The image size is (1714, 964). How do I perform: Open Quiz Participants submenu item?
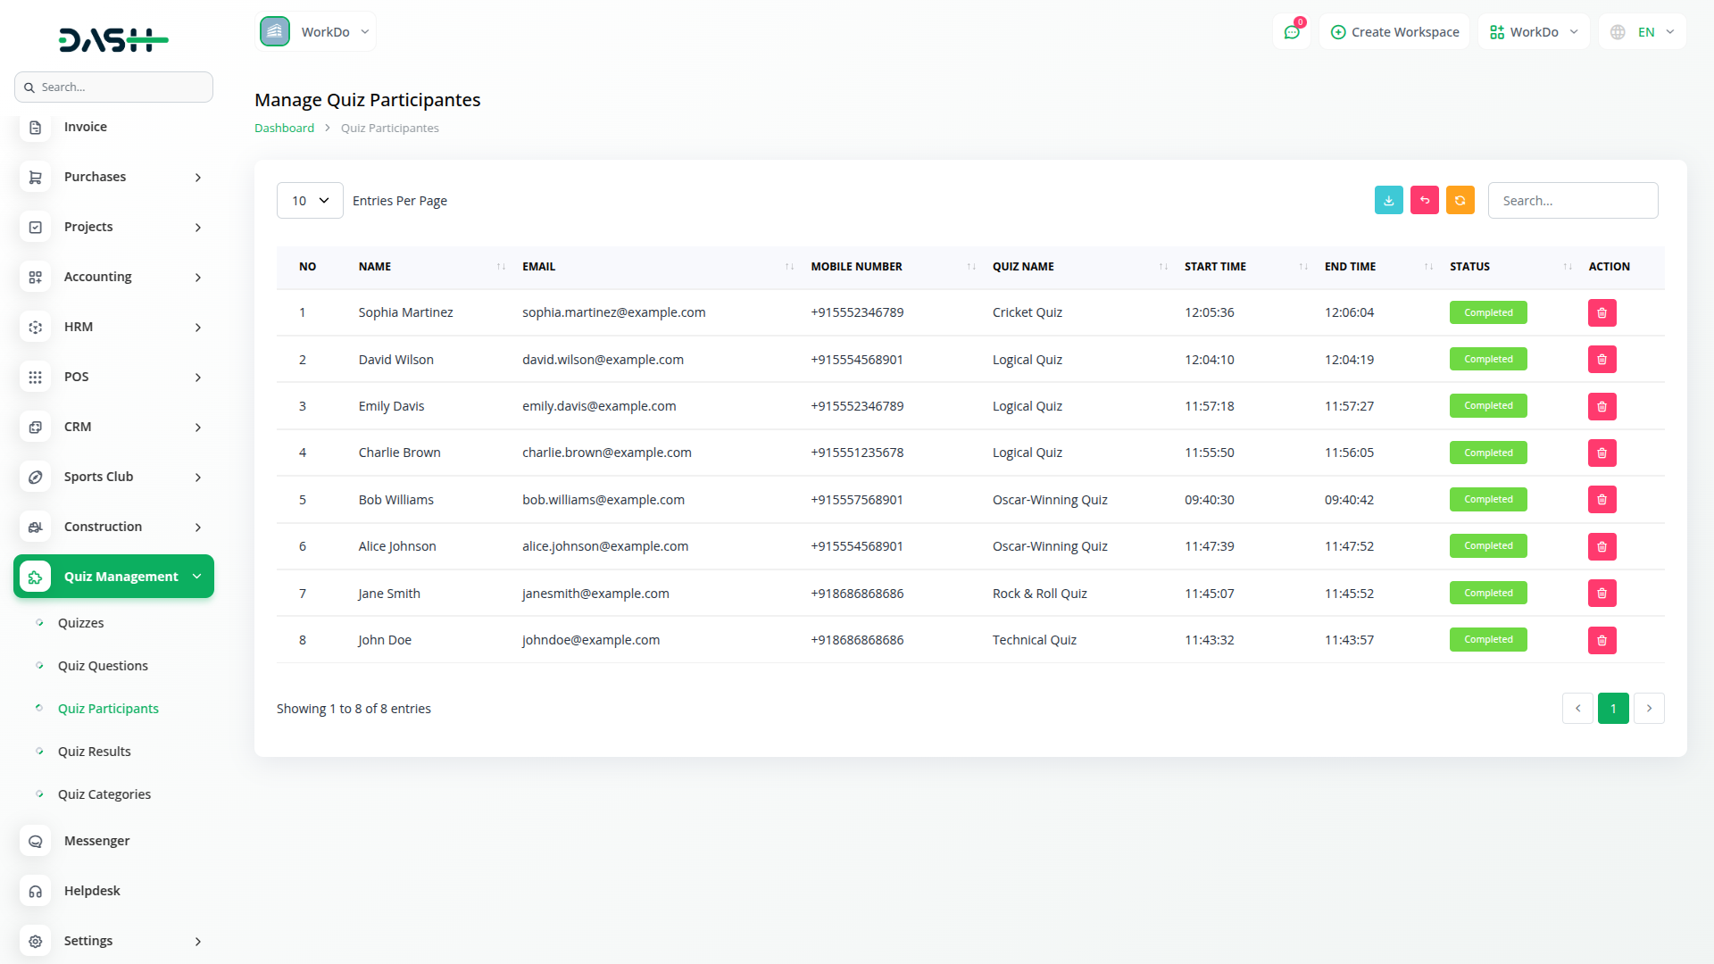[108, 709]
